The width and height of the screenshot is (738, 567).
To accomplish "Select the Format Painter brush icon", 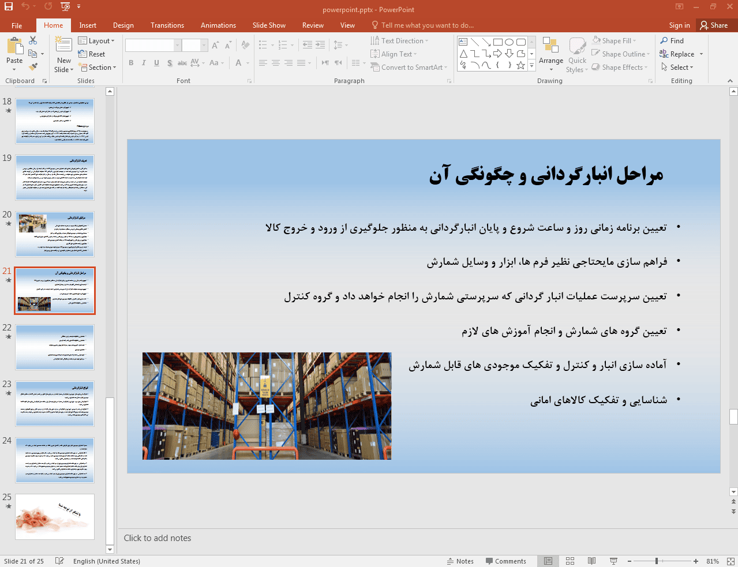I will (33, 67).
